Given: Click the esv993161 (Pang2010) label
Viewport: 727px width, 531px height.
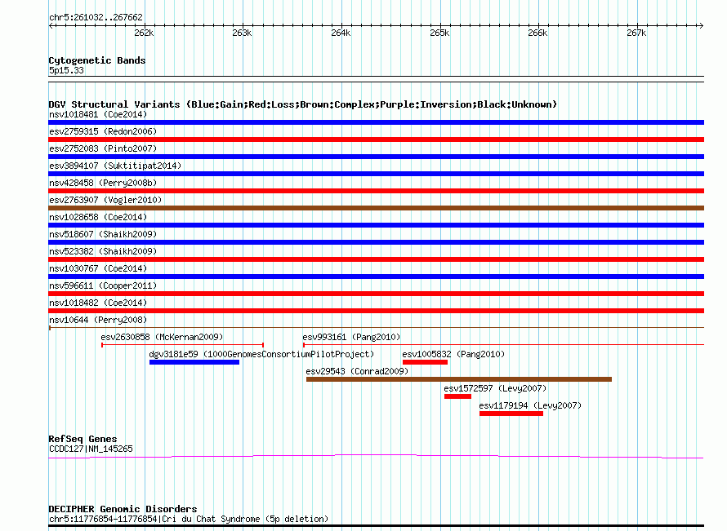Looking at the screenshot, I should (x=350, y=337).
